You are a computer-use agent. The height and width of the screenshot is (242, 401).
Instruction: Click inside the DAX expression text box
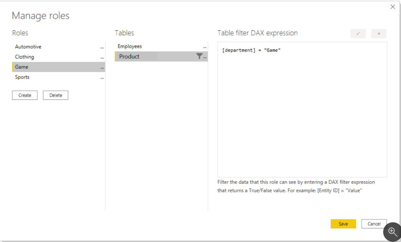click(x=302, y=110)
